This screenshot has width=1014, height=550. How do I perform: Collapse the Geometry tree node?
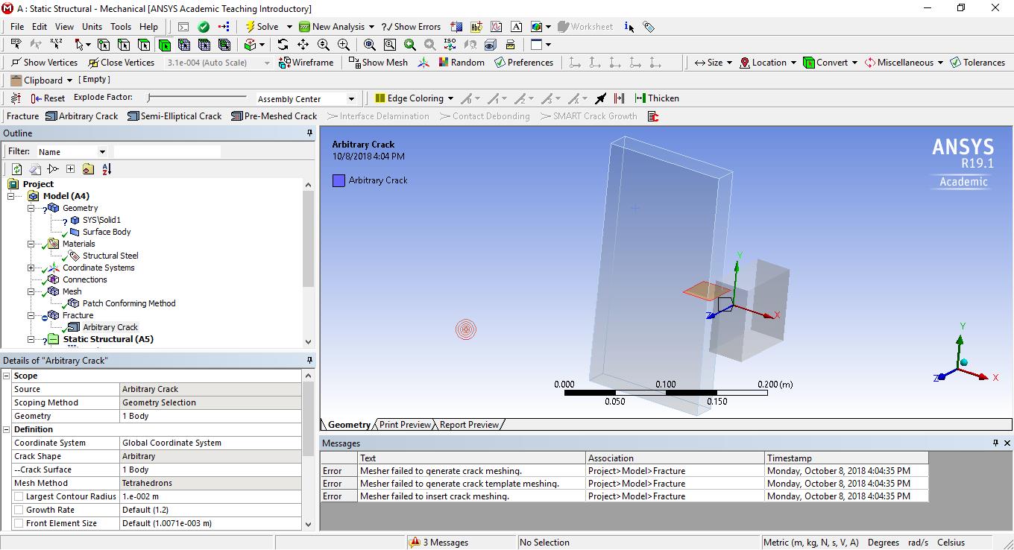[x=31, y=208]
